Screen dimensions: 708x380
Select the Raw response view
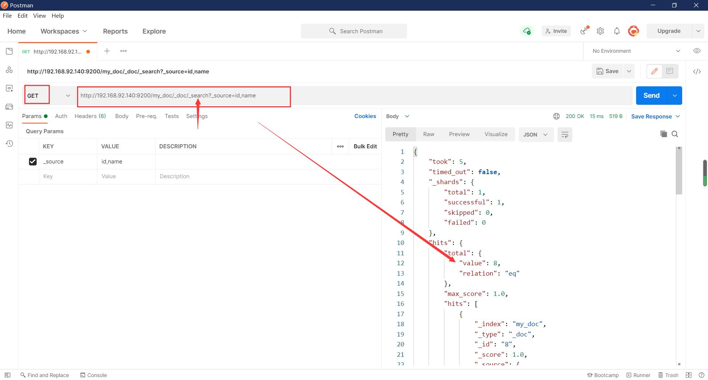[x=428, y=134]
